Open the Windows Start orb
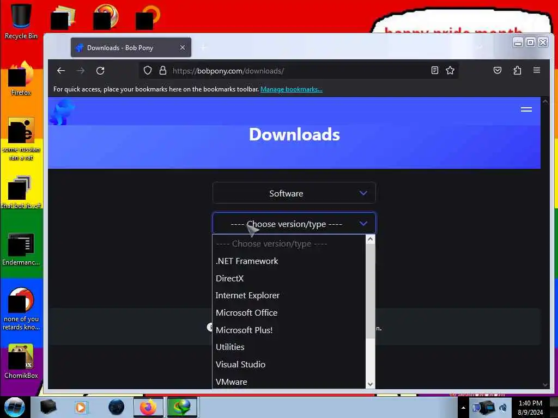 [15, 407]
